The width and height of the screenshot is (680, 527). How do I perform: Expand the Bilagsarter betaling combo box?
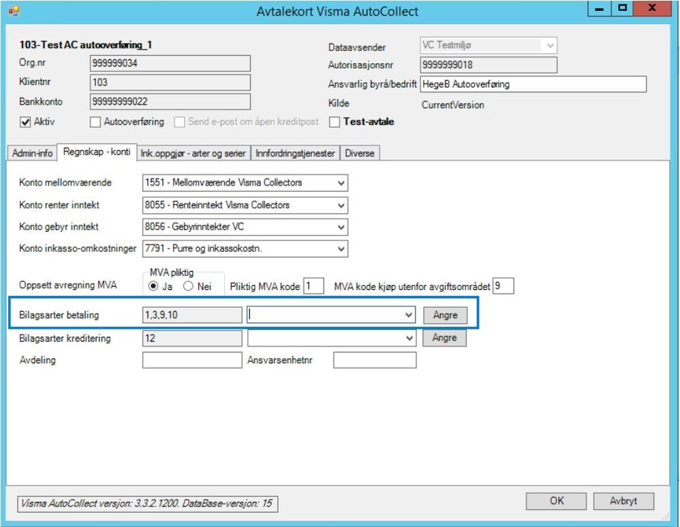click(409, 315)
